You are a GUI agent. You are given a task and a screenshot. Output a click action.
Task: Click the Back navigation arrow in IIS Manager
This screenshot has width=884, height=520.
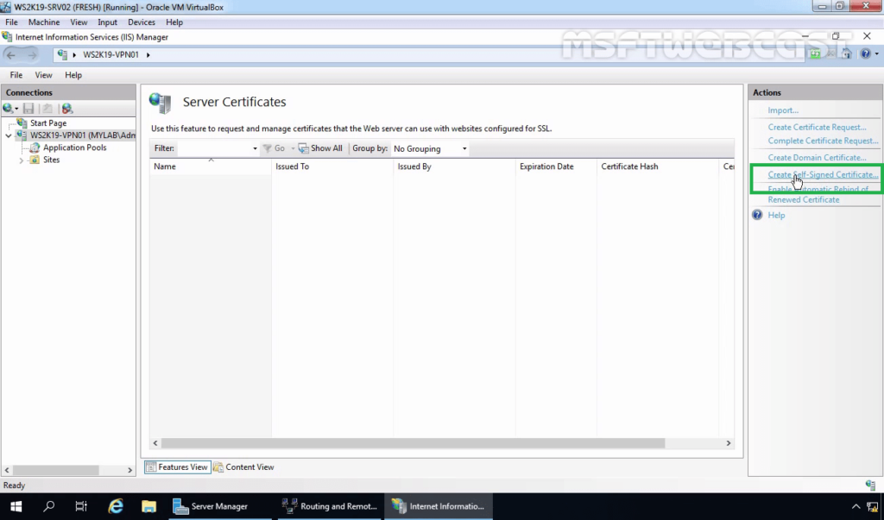tap(11, 54)
